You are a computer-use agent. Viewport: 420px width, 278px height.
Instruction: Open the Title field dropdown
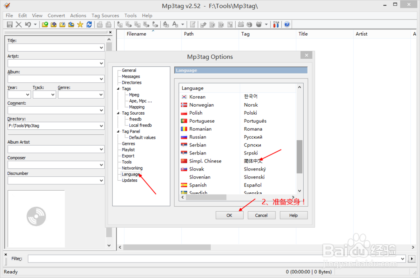coord(101,48)
